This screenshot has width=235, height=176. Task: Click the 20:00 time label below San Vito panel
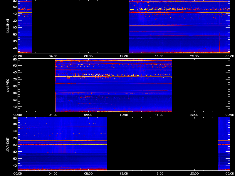coord(194,115)
